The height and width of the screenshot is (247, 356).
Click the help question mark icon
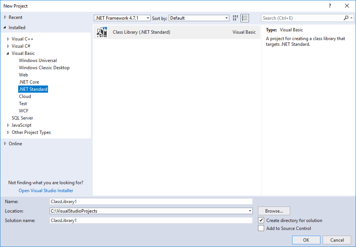(330, 6)
